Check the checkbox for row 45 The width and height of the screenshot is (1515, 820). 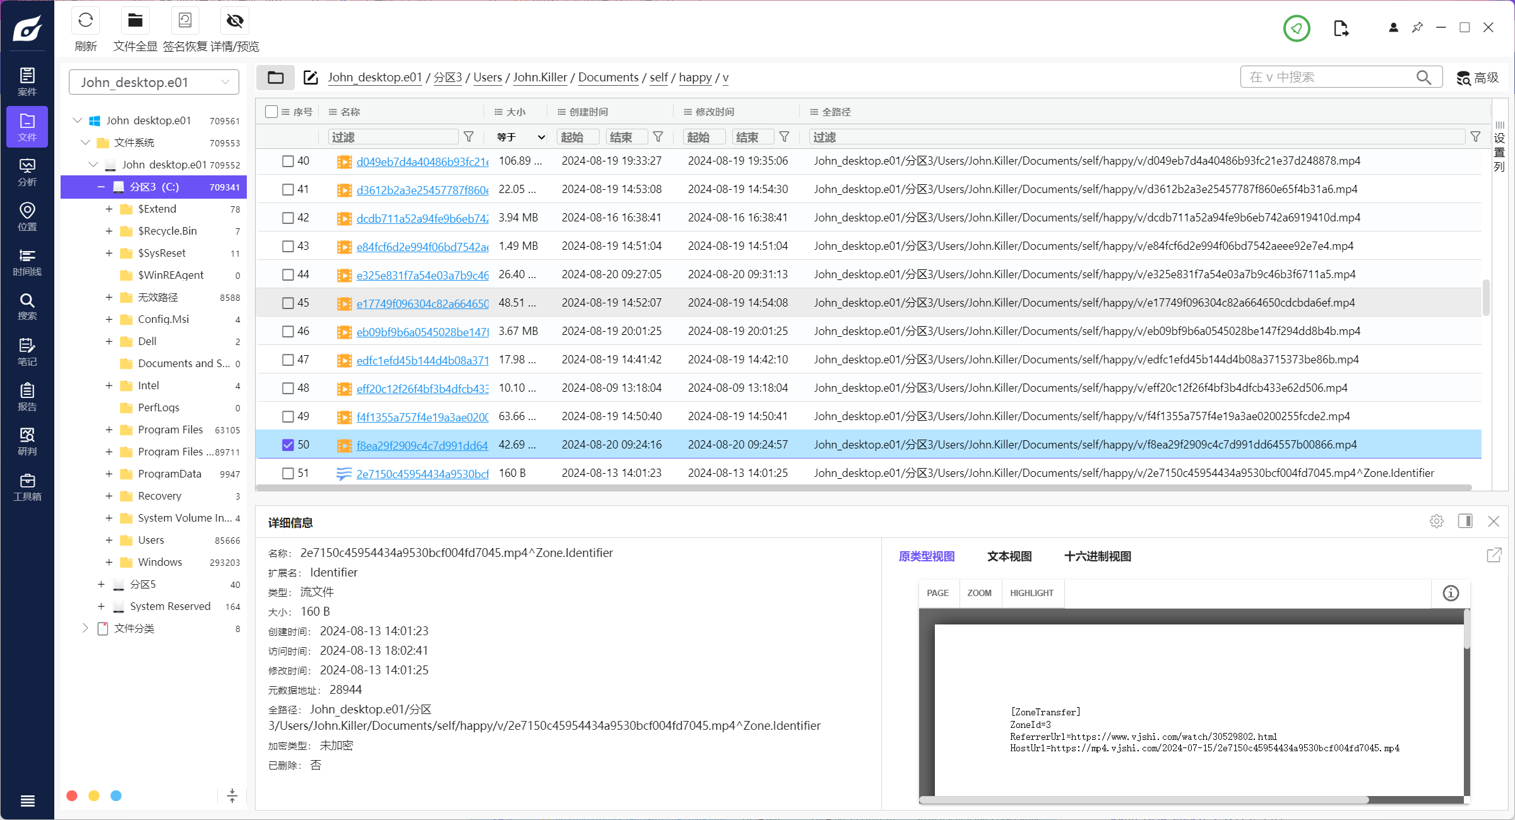tap(288, 303)
